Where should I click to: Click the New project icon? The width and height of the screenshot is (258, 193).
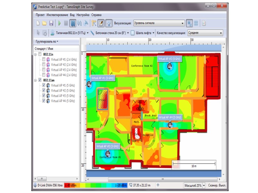click(38, 23)
